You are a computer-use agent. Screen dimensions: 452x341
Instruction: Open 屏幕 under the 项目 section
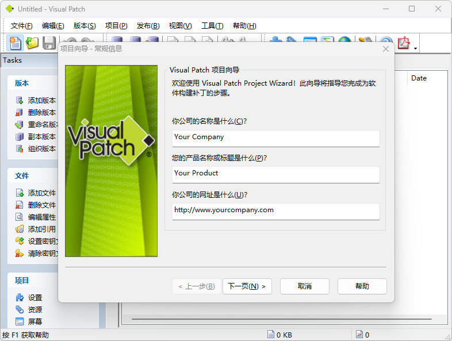pos(29,321)
